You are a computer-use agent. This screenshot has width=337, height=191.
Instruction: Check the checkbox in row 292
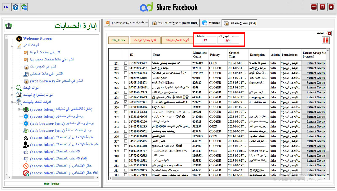point(125,68)
